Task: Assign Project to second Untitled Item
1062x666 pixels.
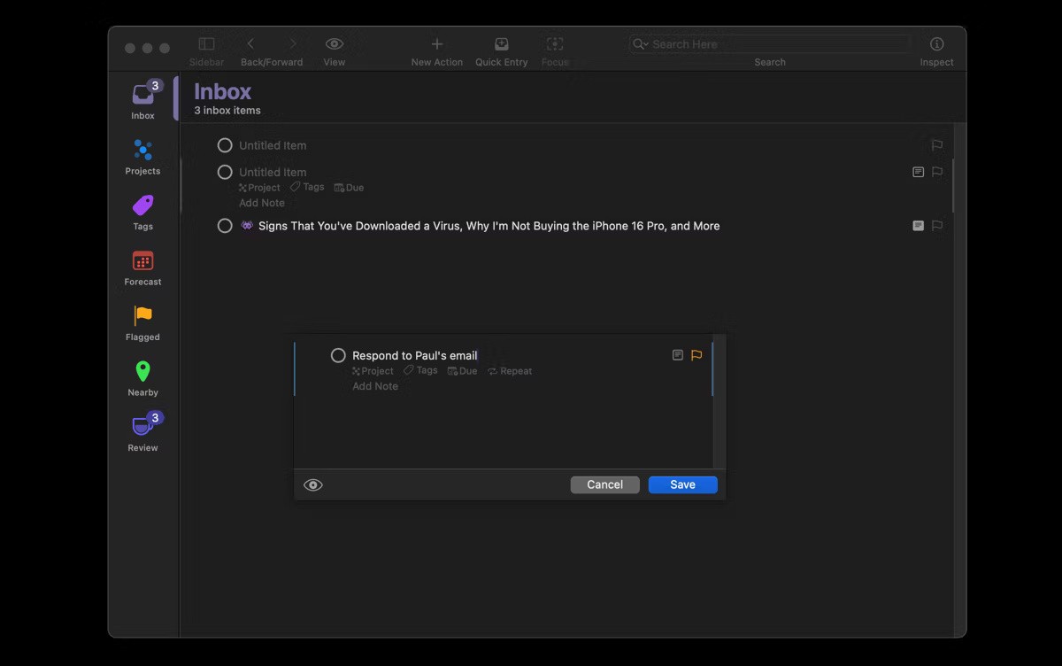Action: click(x=259, y=188)
